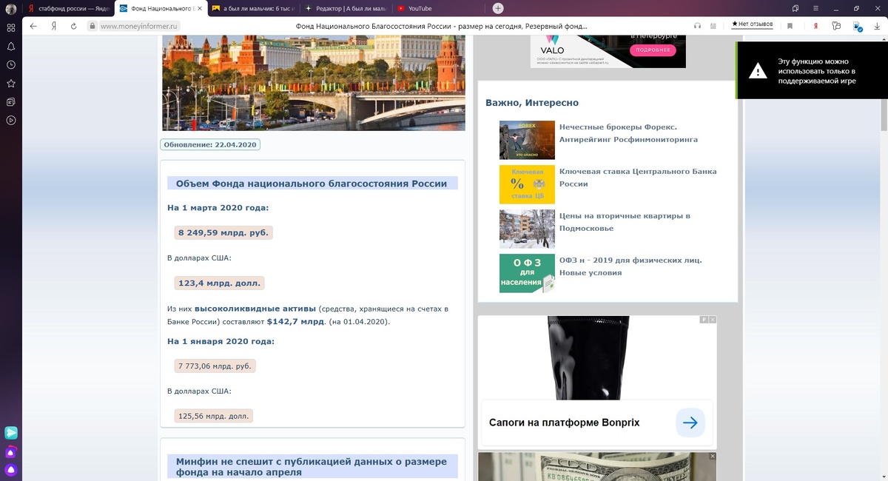Screen dimensions: 888x481
Task: Close the dollar bills ad
Action: pos(712,456)
